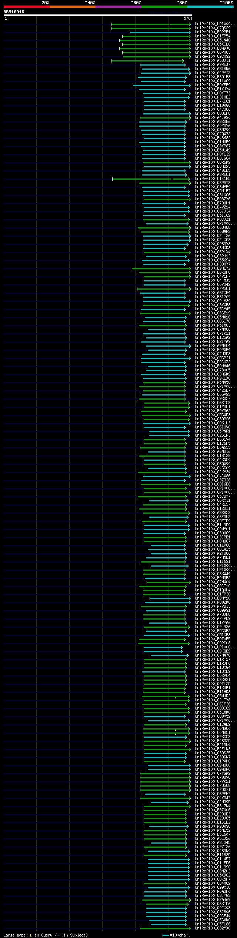
Task: Select label UniRef100_B2A469
Action: (x=213, y=900)
